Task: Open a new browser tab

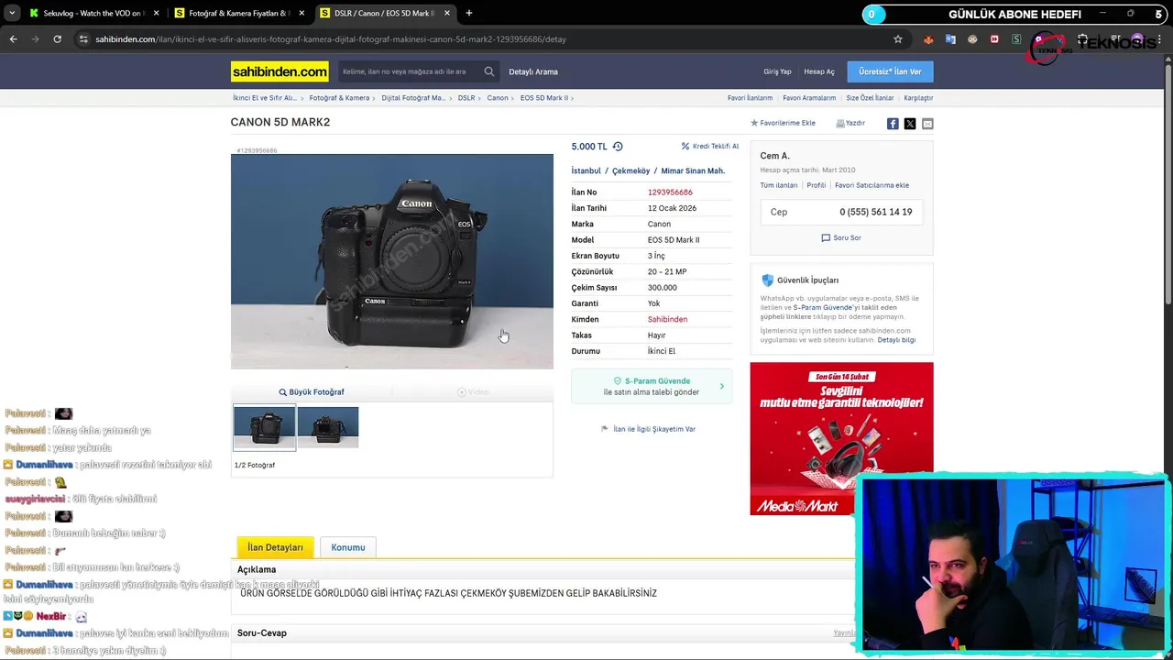Action: click(x=468, y=13)
